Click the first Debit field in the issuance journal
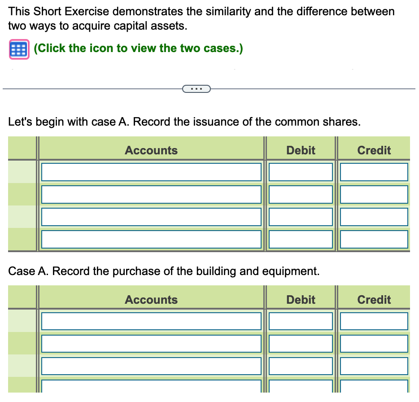 click(x=300, y=172)
